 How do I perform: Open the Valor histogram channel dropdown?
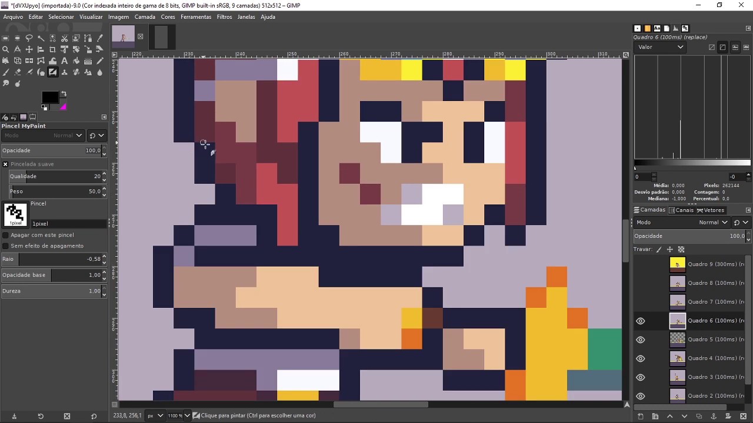661,47
